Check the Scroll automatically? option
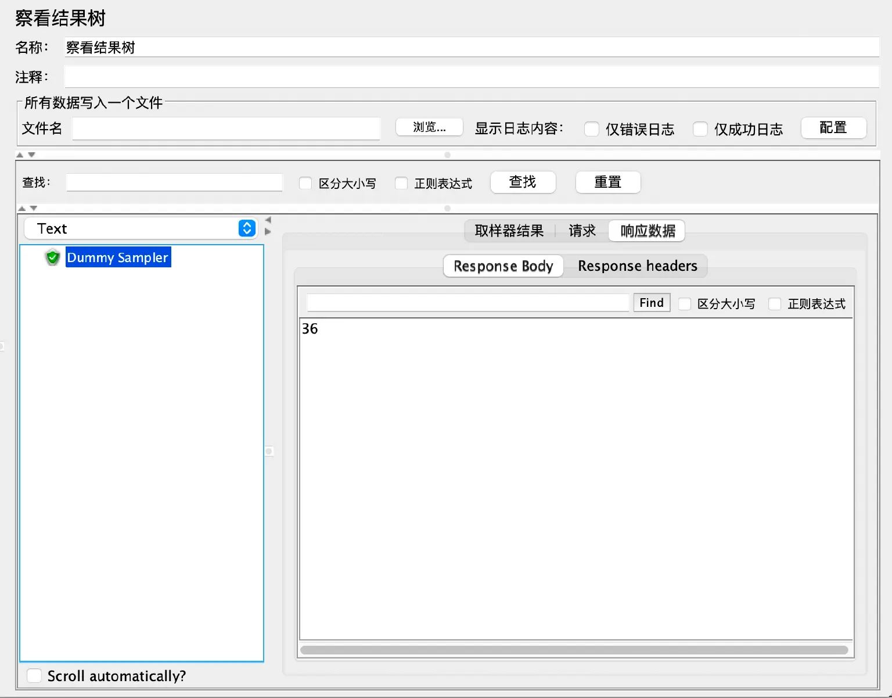The image size is (892, 698). point(34,675)
